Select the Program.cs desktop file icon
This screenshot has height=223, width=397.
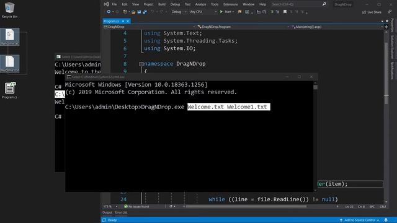click(x=10, y=90)
